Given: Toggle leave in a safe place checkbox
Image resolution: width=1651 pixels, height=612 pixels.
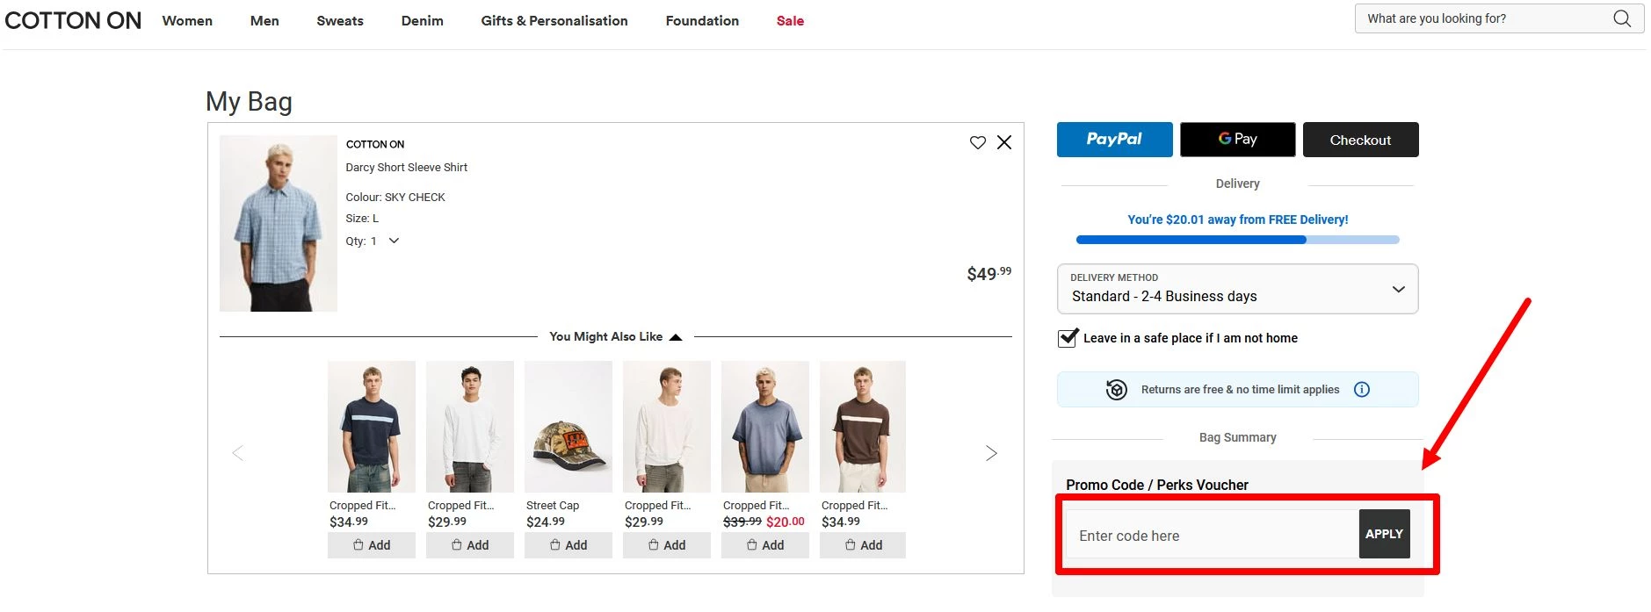Looking at the screenshot, I should pos(1068,338).
